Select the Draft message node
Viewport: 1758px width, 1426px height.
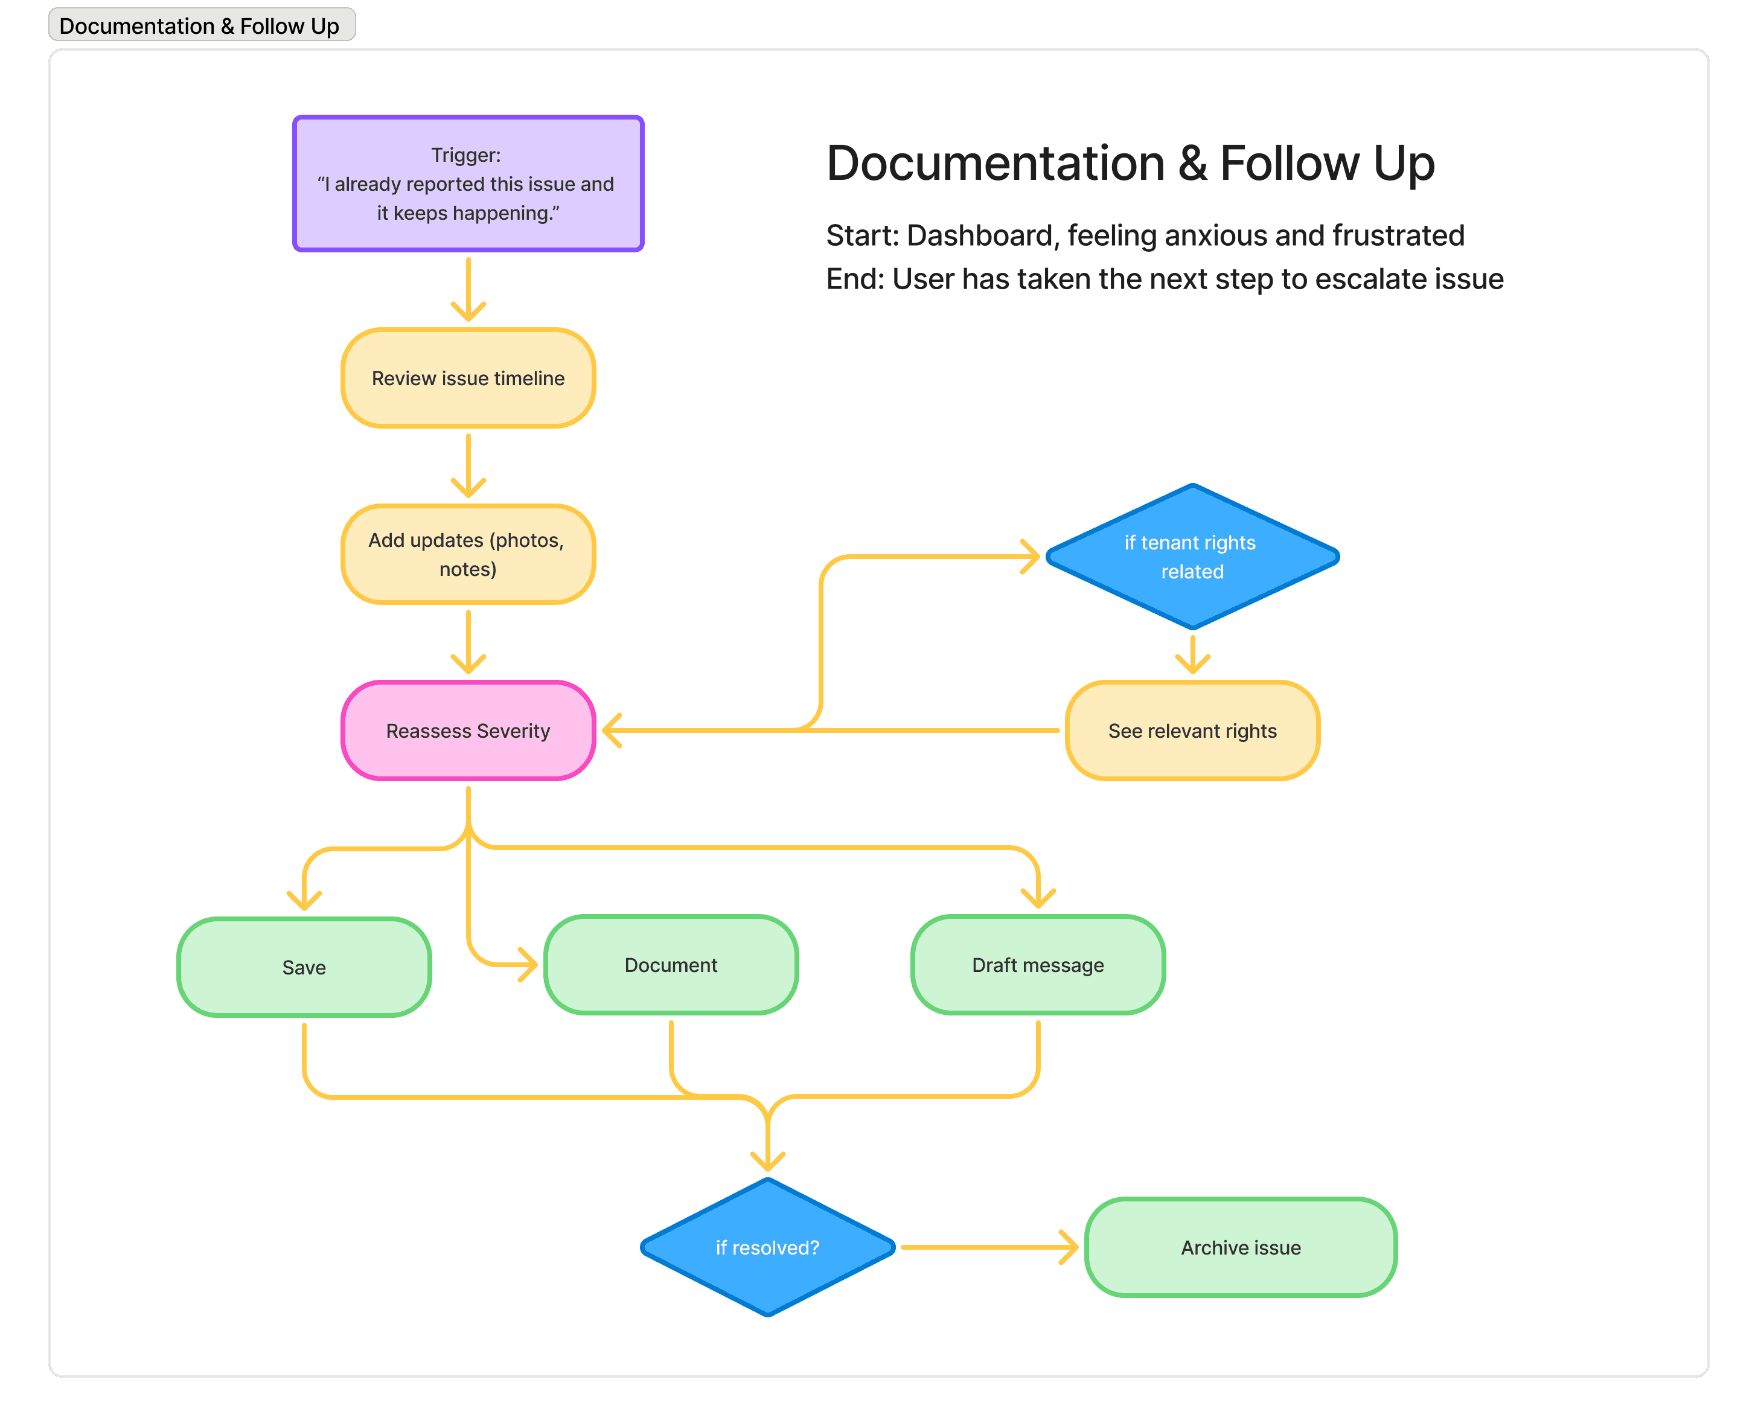[x=1038, y=964]
